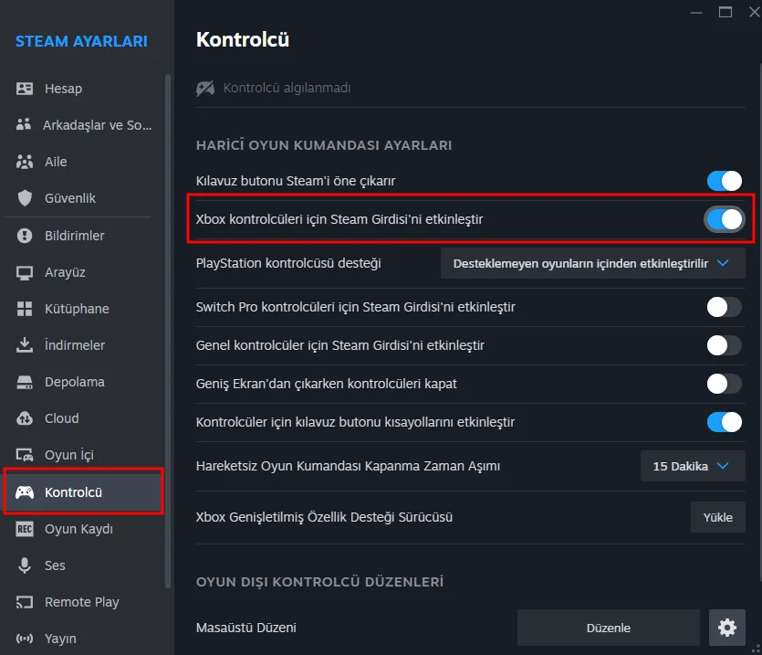762x655 pixels.
Task: Click OYUN DIŞI KONTROLCÜ DÜZENLERİ heading
Action: coord(319,582)
